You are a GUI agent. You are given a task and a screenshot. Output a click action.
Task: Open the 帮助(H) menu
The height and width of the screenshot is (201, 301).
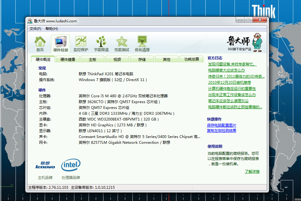[x=52, y=29]
